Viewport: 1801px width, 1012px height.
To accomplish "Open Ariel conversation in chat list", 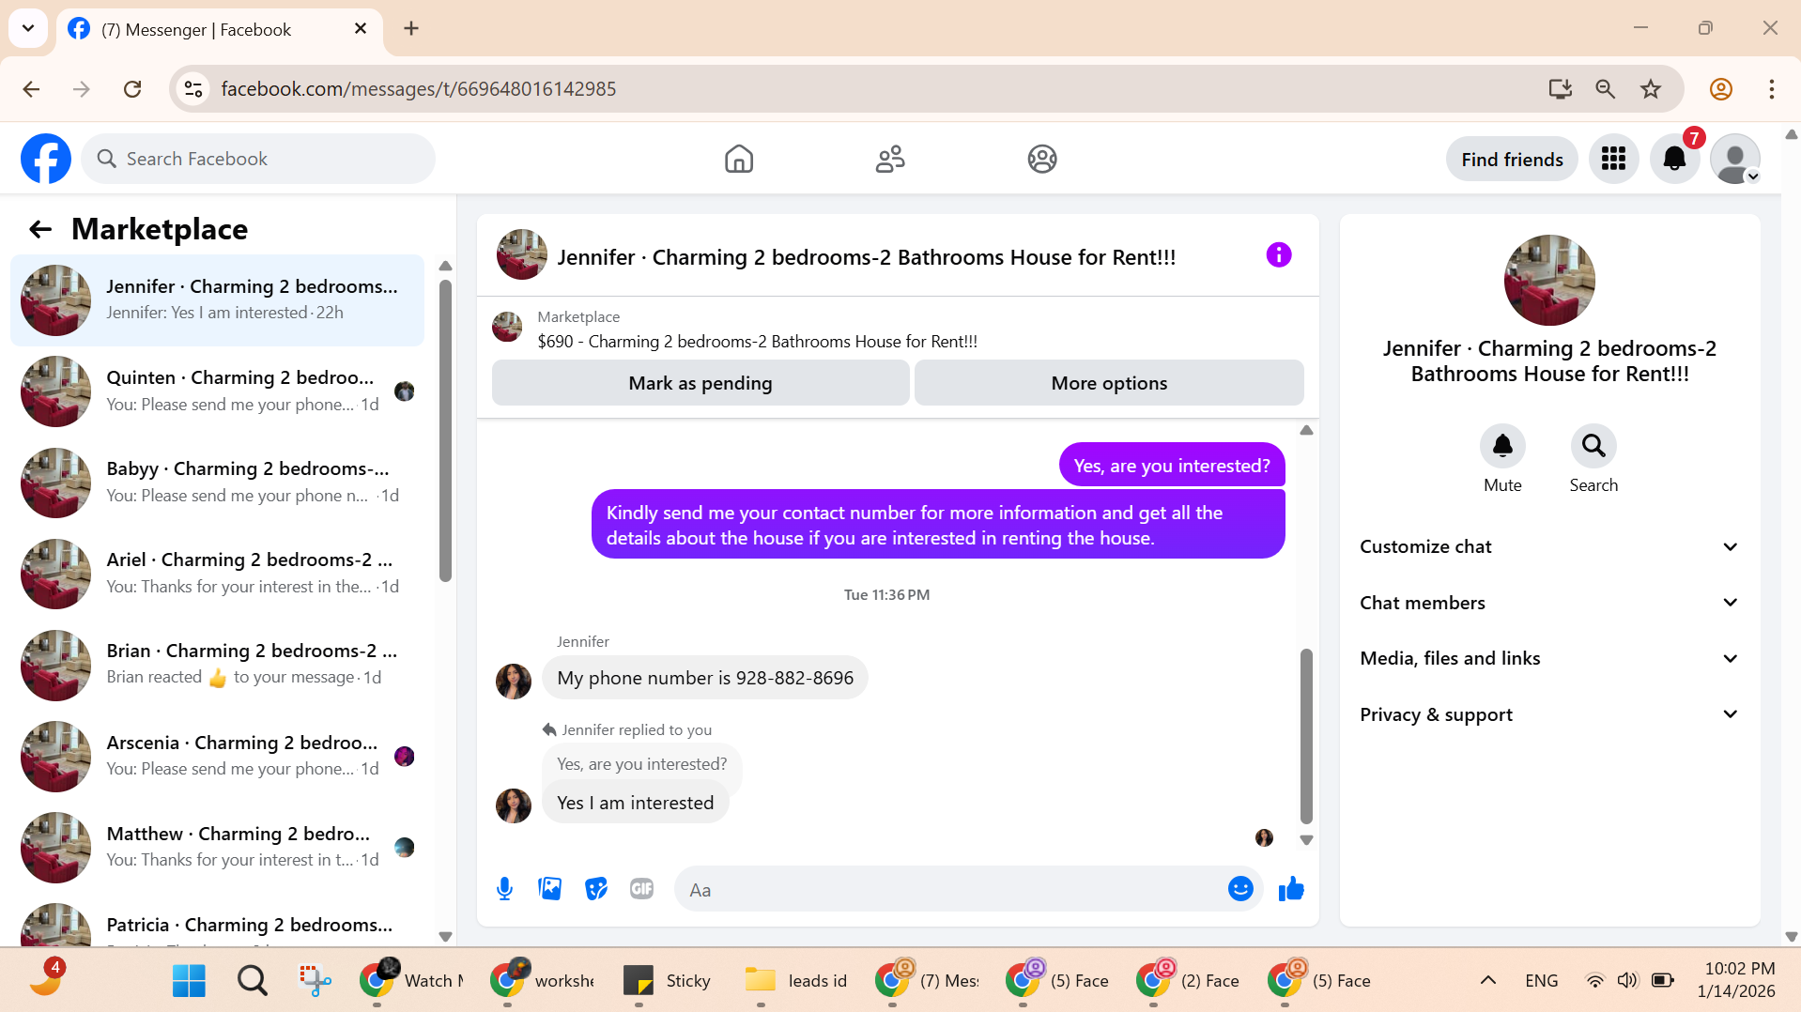I will pyautogui.click(x=217, y=573).
